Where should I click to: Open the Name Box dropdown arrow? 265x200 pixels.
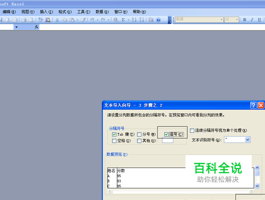16,27
